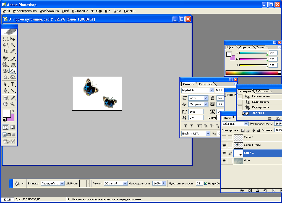Open the Непрозрачность slider arrow in options bar
The height and width of the screenshot is (203, 282).
[x=164, y=183]
